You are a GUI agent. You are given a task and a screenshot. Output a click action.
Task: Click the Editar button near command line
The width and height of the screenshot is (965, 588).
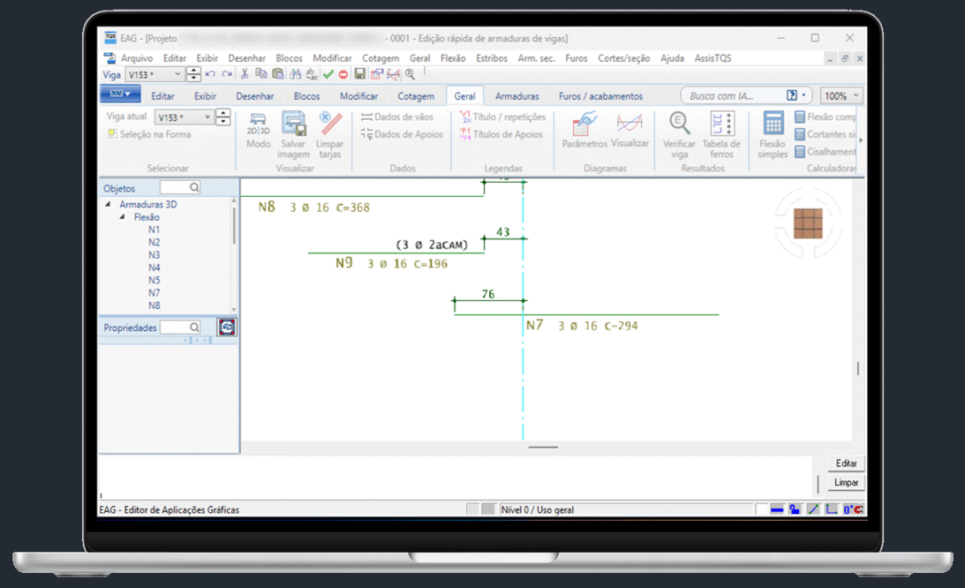click(846, 464)
